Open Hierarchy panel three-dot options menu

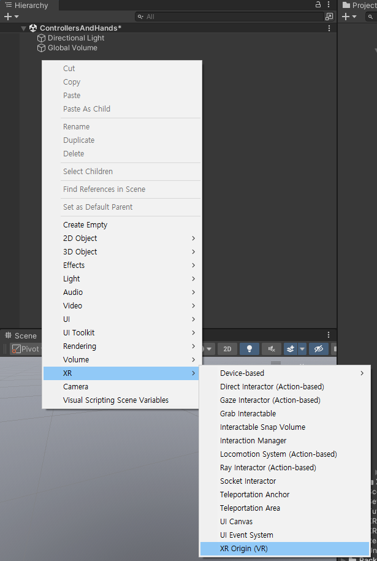click(x=329, y=5)
